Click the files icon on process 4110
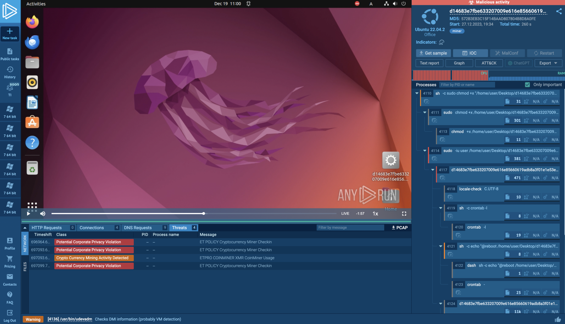This screenshot has height=324, width=565. [x=507, y=101]
